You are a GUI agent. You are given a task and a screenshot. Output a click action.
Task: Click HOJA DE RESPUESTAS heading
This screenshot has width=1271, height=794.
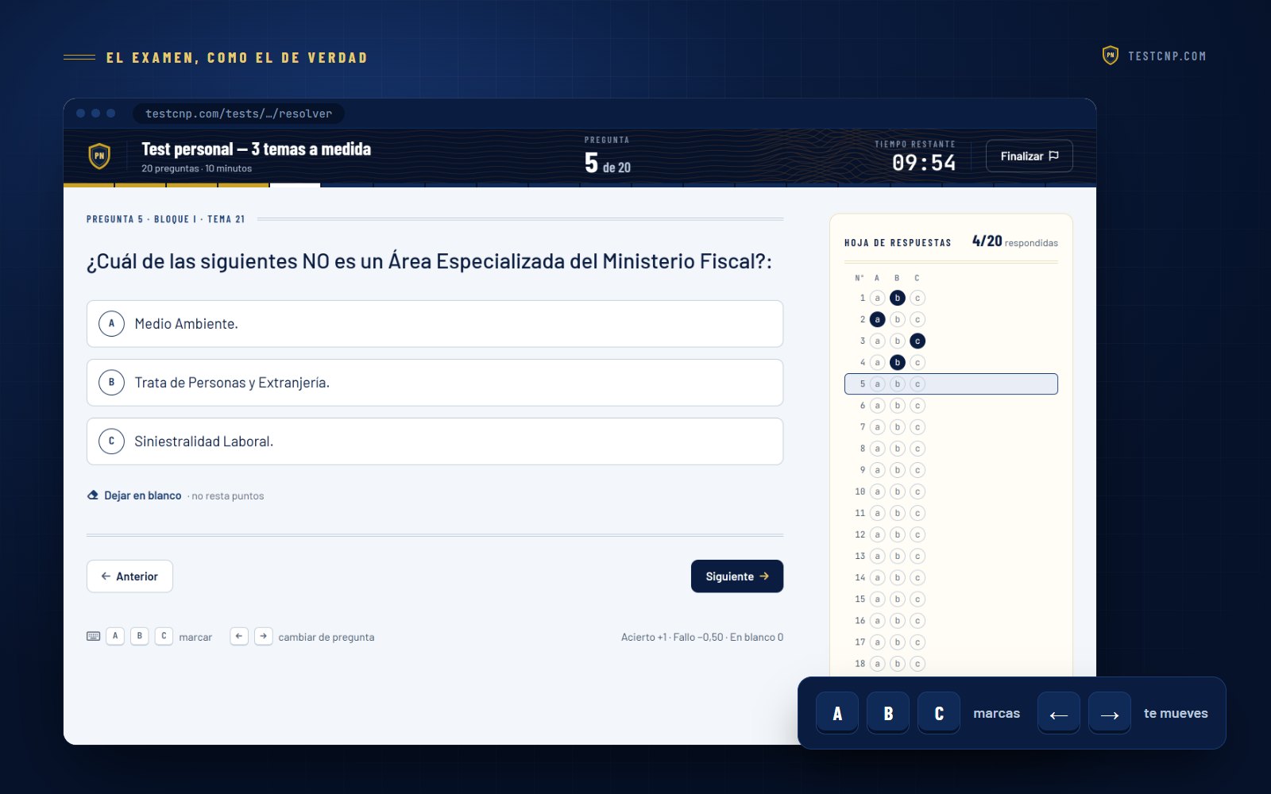pyautogui.click(x=898, y=243)
